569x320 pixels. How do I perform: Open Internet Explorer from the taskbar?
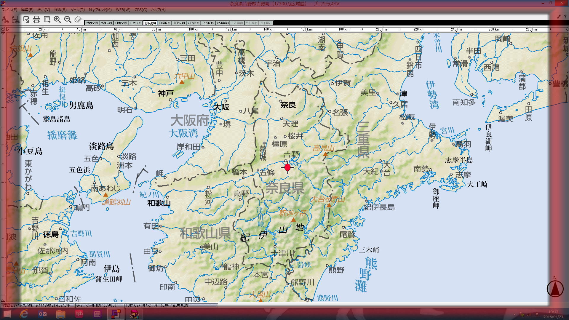point(24,314)
